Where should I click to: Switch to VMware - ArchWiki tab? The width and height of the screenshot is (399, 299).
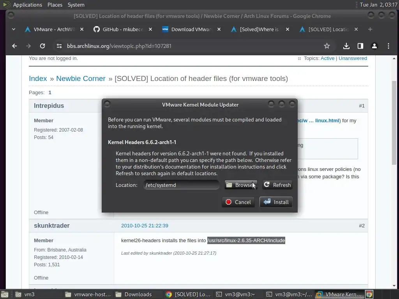pyautogui.click(x=53, y=30)
